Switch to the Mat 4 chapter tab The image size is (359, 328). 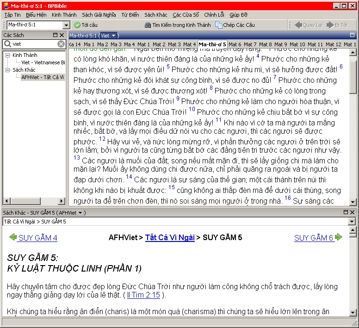coord(190,44)
